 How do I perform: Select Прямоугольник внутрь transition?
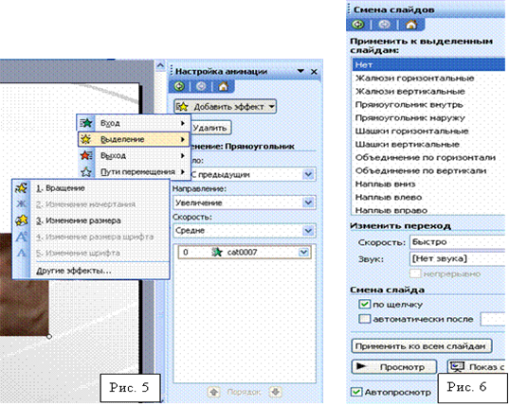428,105
